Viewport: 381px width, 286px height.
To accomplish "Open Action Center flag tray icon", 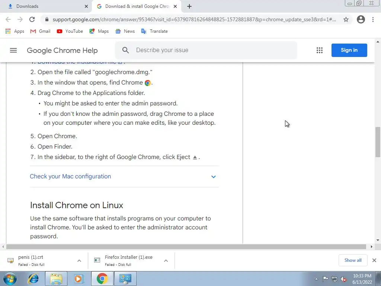I will pyautogui.click(x=325, y=279).
